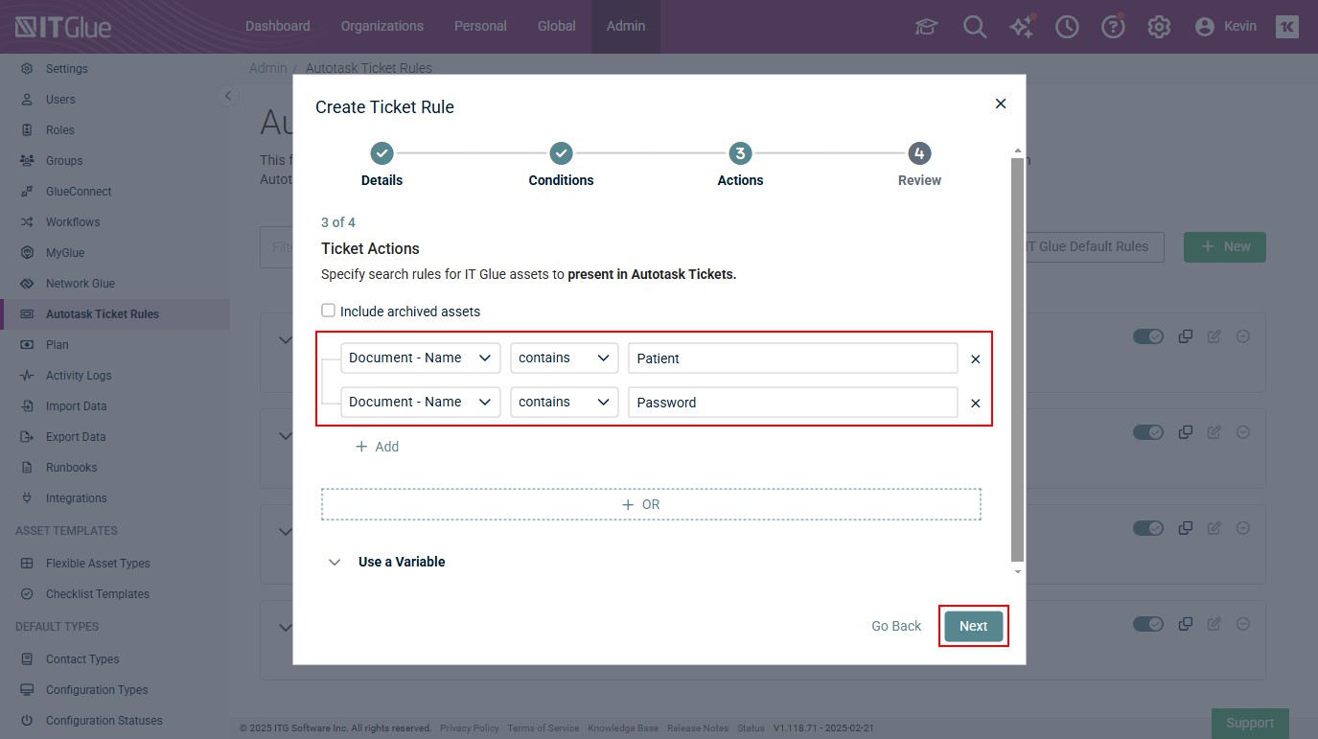The height and width of the screenshot is (739, 1318).
Task: Close the Create Ticket Rule dialog
Action: pos(1001,104)
